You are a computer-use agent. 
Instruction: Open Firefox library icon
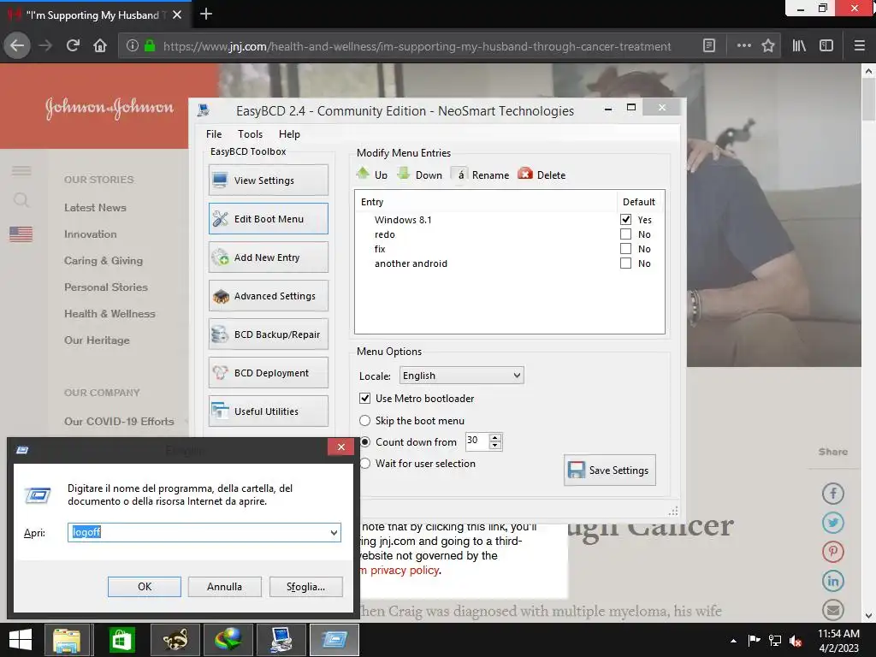[x=799, y=45]
